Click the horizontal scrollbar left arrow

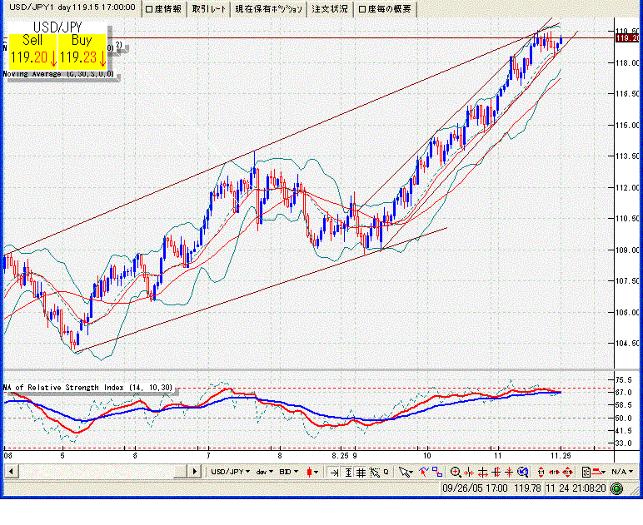pos(10,472)
